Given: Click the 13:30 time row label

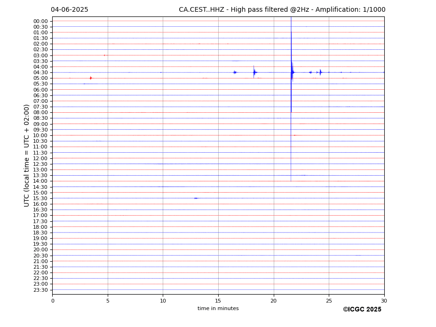Looking at the screenshot, I should click(x=40, y=175).
